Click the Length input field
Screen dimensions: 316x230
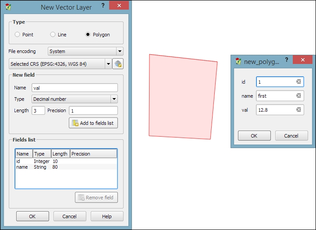pos(38,110)
